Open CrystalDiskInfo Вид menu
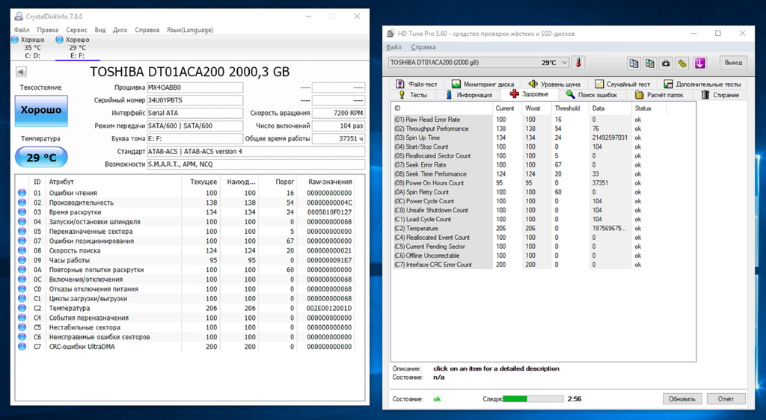This screenshot has height=420, width=766. (100, 30)
